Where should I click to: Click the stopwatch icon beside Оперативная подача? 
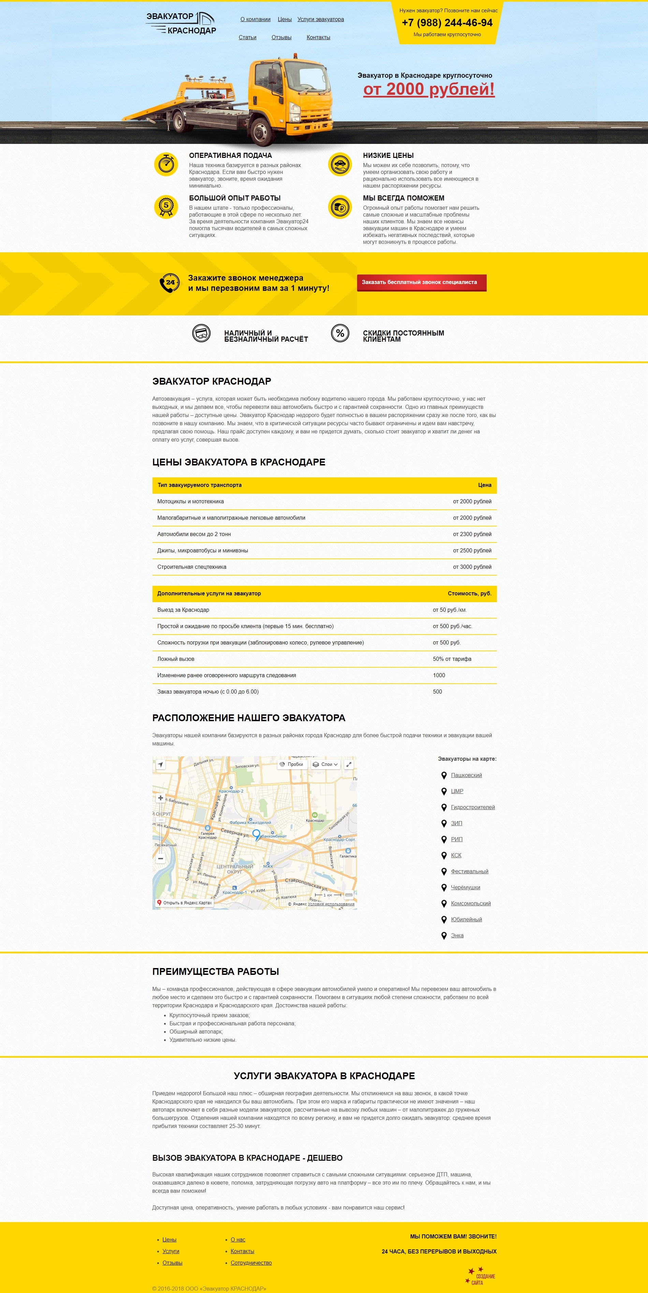[x=166, y=164]
